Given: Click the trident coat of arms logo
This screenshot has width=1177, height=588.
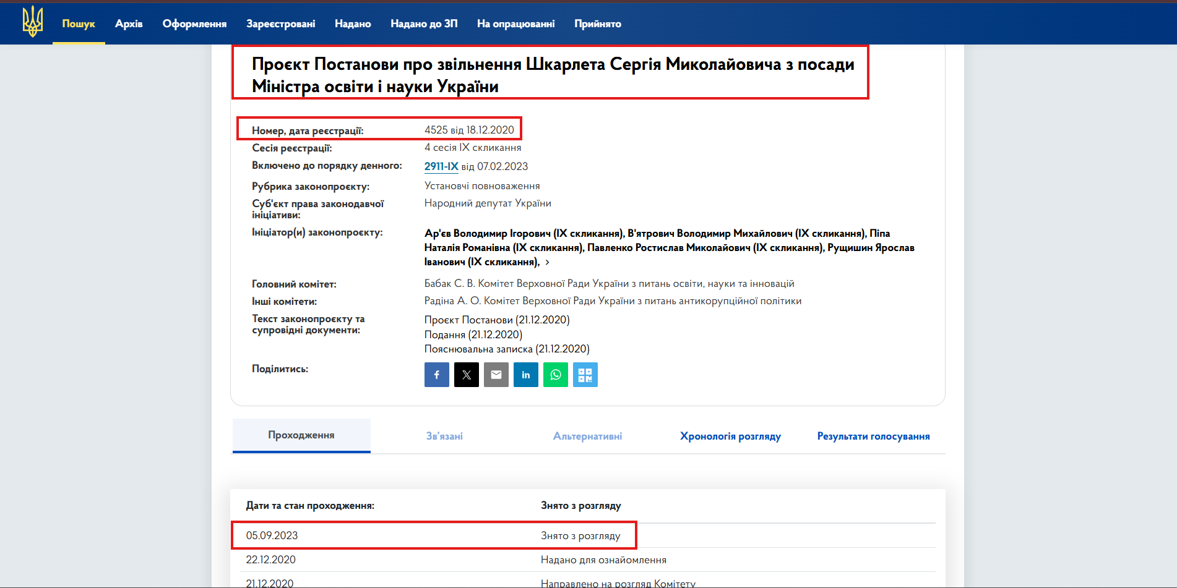Looking at the screenshot, I should tap(33, 22).
